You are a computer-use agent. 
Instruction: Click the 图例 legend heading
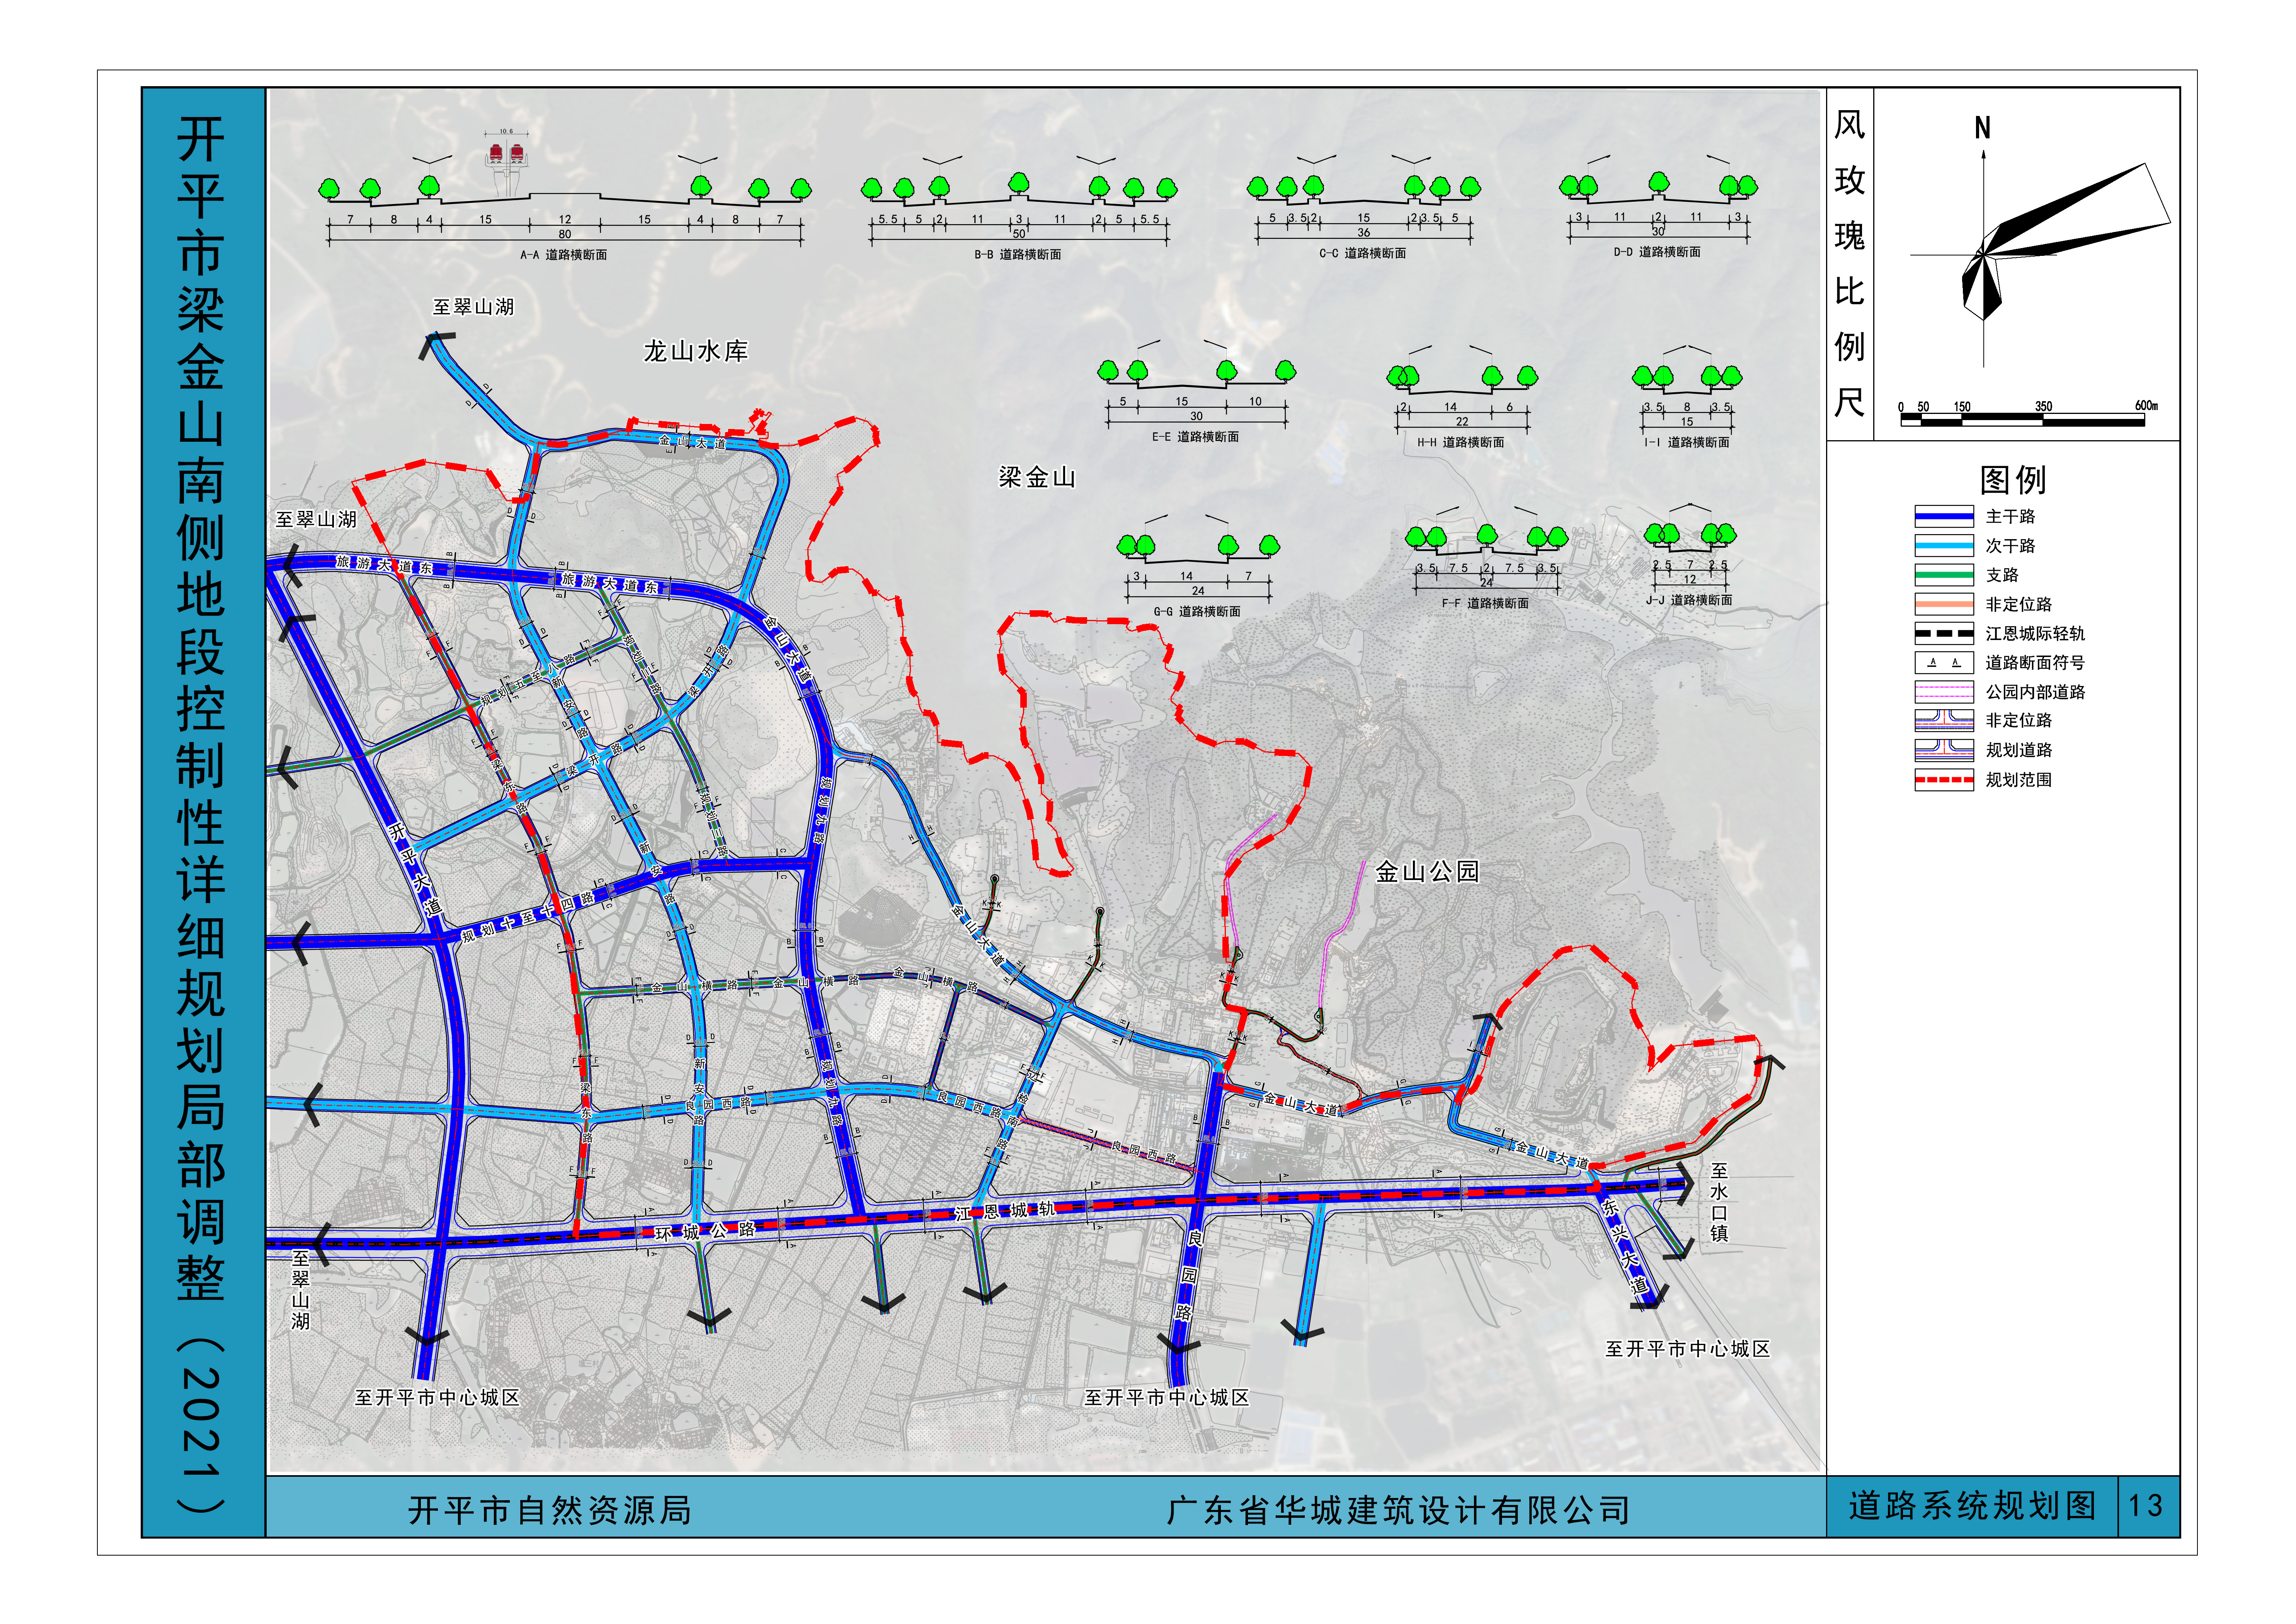pyautogui.click(x=2013, y=480)
